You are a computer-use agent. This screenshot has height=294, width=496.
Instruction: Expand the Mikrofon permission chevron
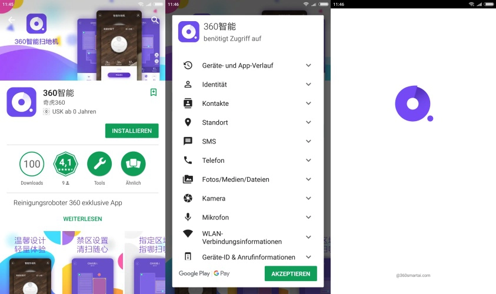(x=308, y=217)
